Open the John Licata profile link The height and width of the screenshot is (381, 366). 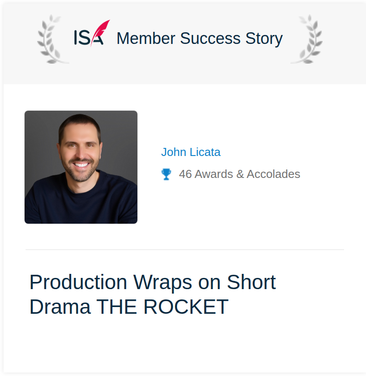pos(191,152)
